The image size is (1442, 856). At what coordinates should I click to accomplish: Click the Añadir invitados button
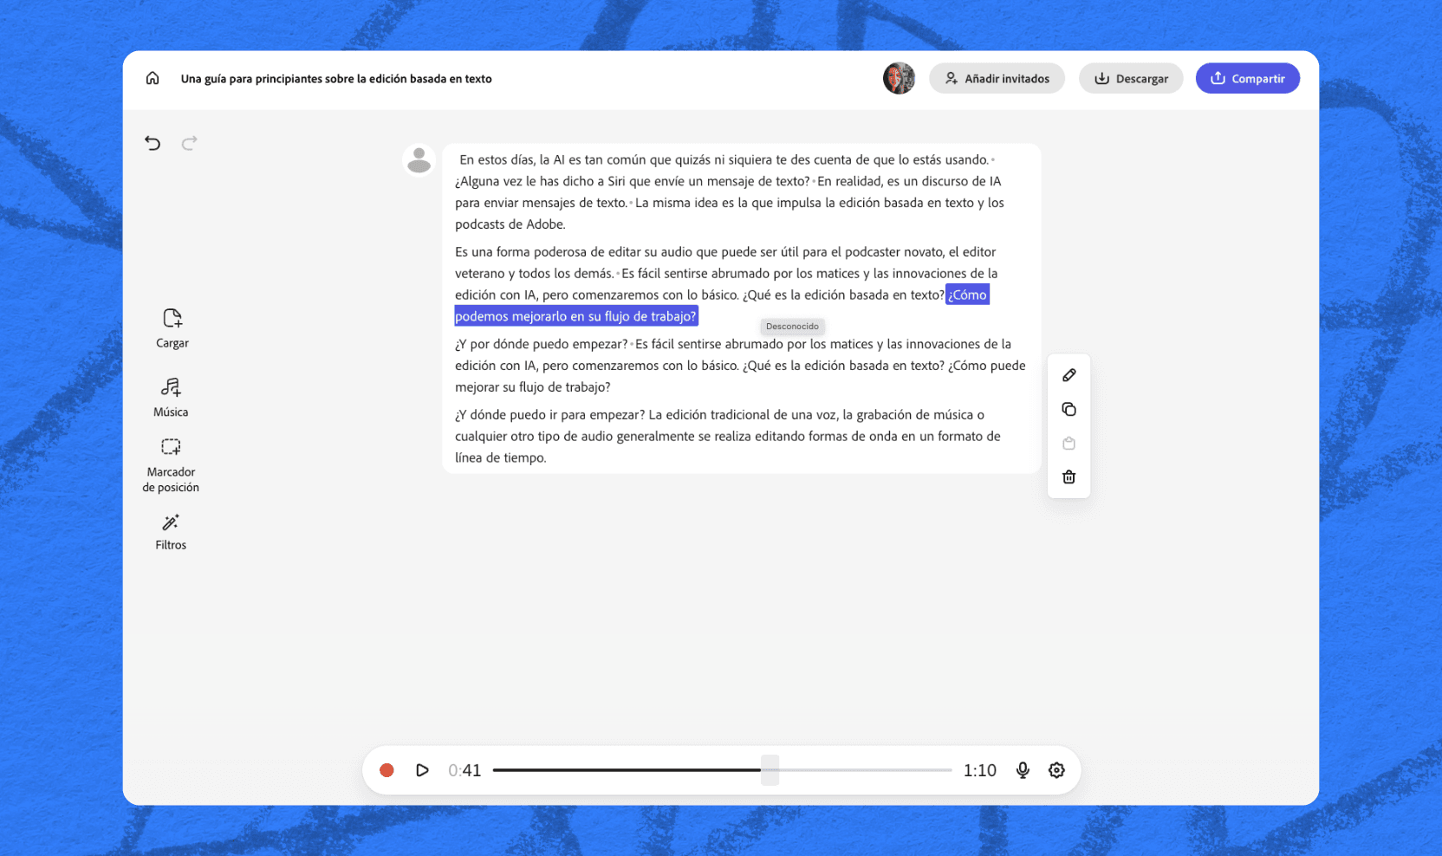pyautogui.click(x=997, y=78)
